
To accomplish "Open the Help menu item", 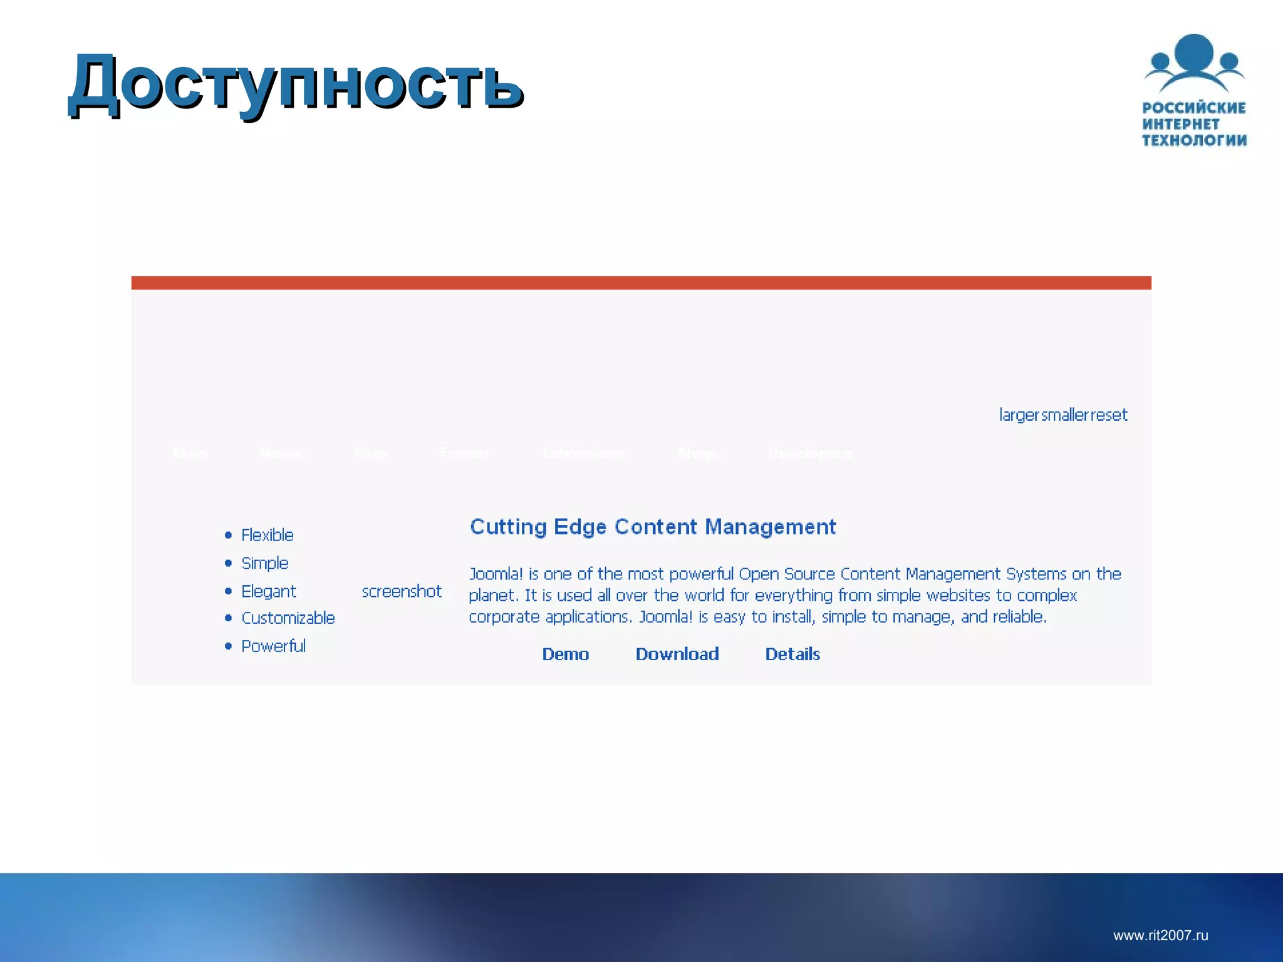I will 371,453.
